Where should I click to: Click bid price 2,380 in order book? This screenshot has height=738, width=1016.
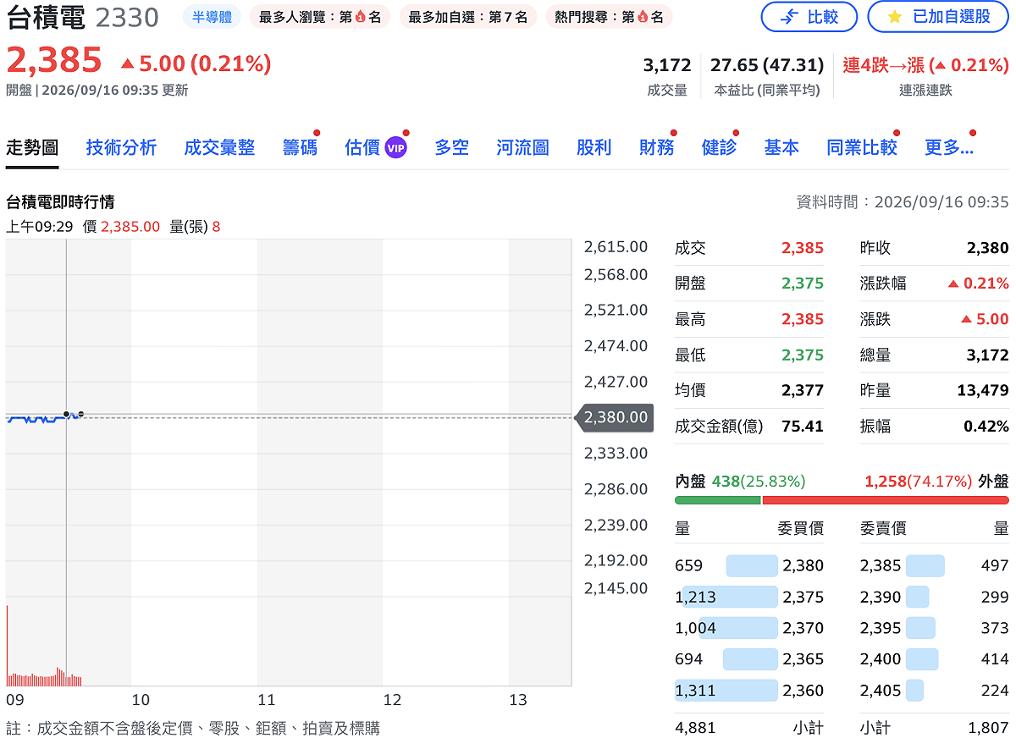(x=803, y=565)
